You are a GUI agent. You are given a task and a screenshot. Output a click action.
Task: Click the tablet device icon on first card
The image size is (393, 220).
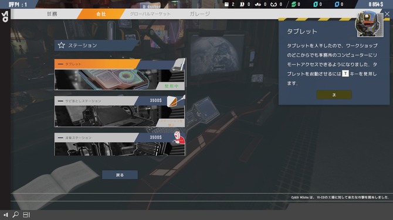click(178, 64)
